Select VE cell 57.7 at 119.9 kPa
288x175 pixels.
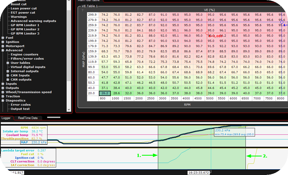[x=105, y=62]
